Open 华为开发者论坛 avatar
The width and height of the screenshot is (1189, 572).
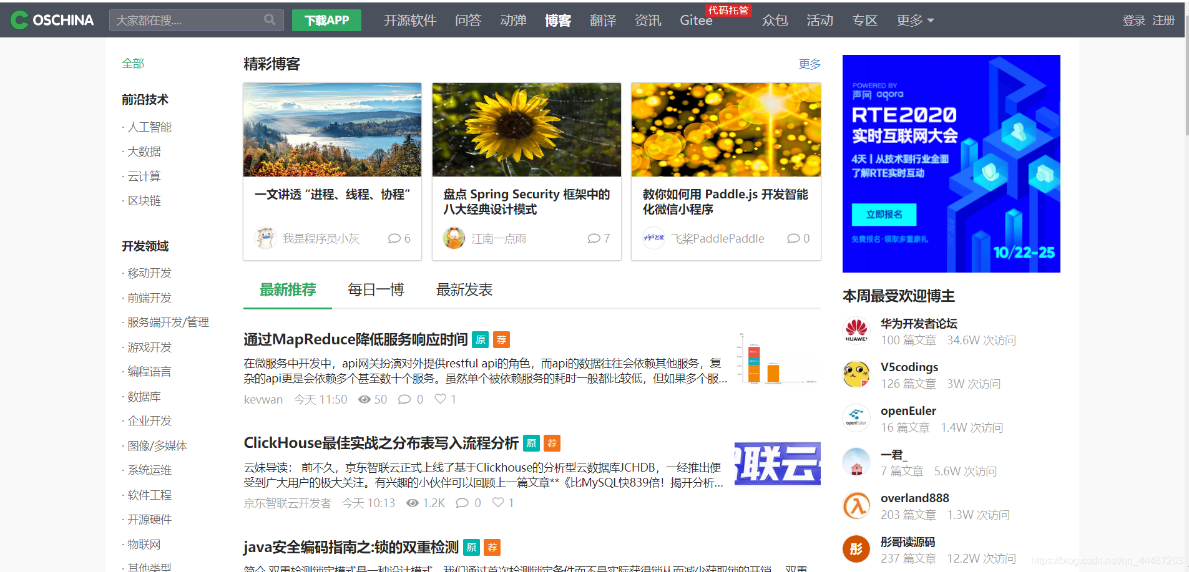(x=856, y=331)
